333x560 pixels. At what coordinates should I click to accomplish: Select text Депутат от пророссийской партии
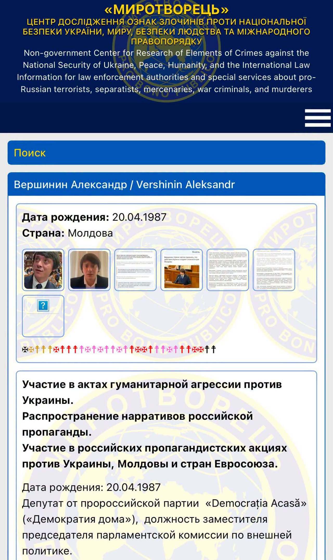click(111, 503)
